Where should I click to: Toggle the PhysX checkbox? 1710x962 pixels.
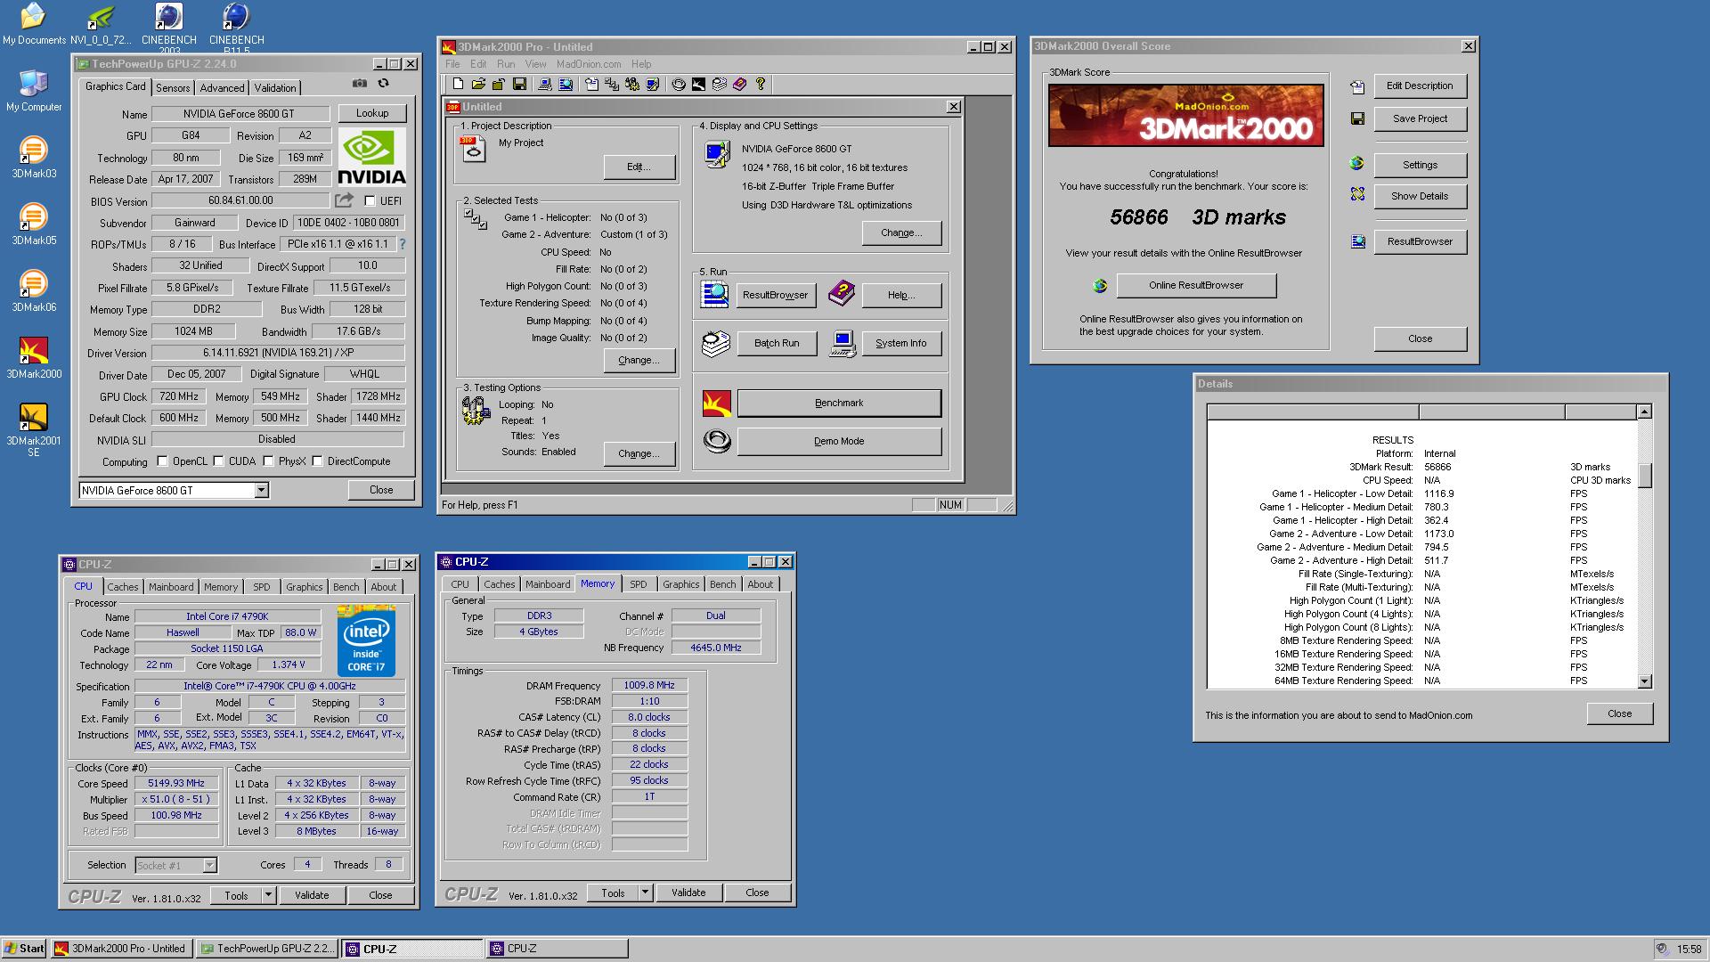(x=268, y=461)
